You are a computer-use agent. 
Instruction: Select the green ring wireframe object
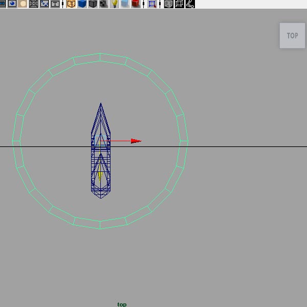100,57
